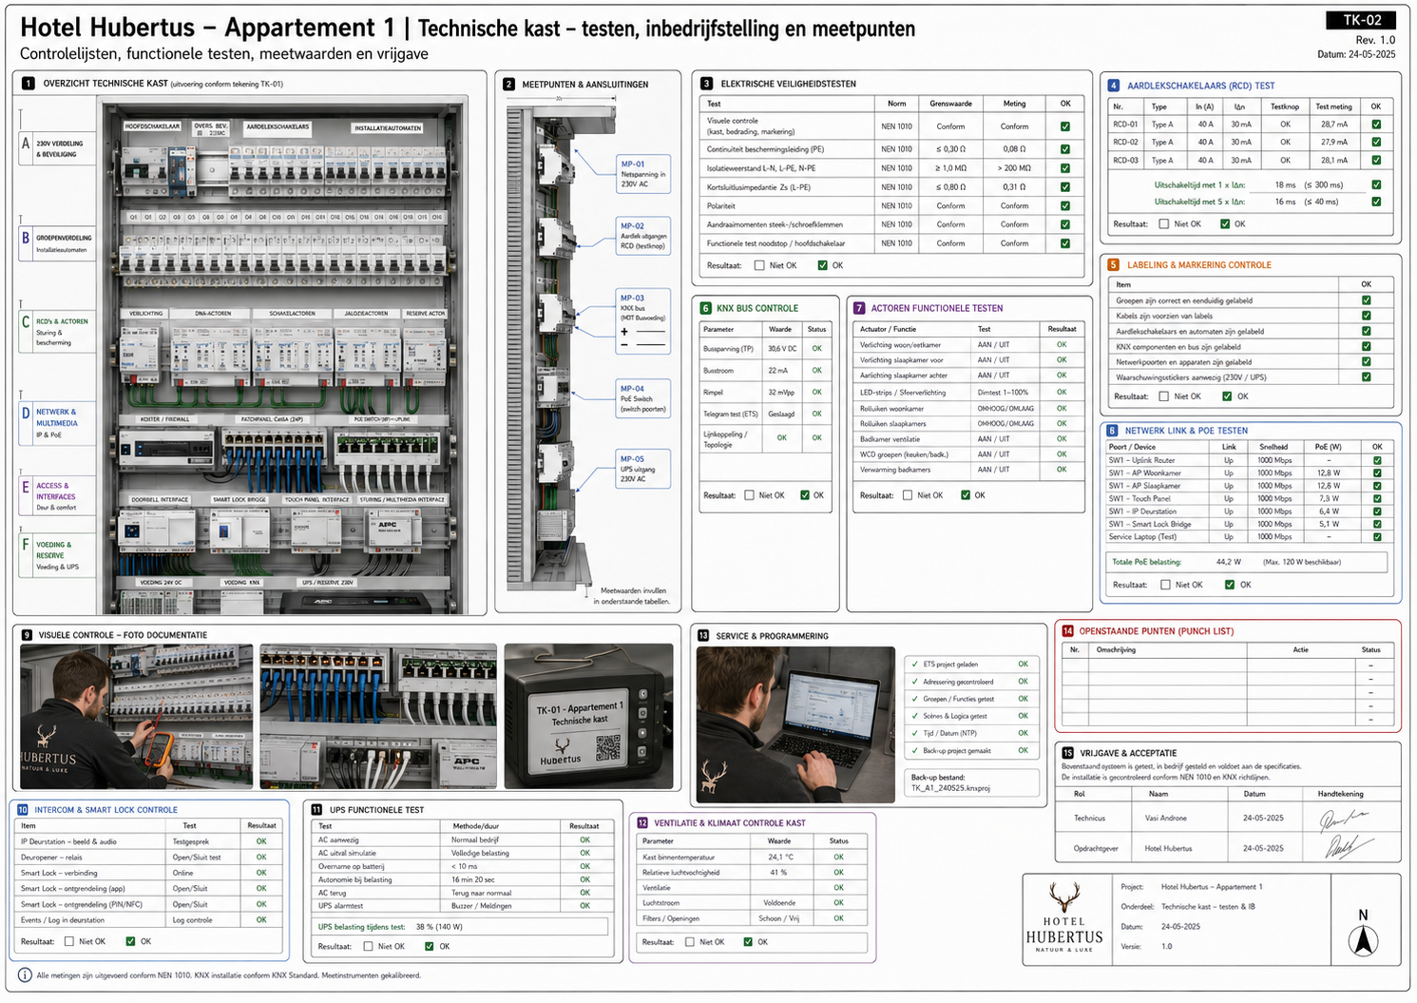Click the Opdrachtgever signature
This screenshot has width=1417, height=1003.
click(1348, 847)
